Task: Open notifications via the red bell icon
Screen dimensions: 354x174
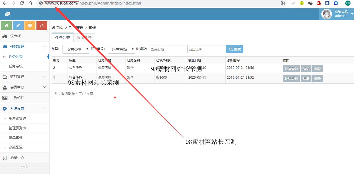Action: [42, 26]
